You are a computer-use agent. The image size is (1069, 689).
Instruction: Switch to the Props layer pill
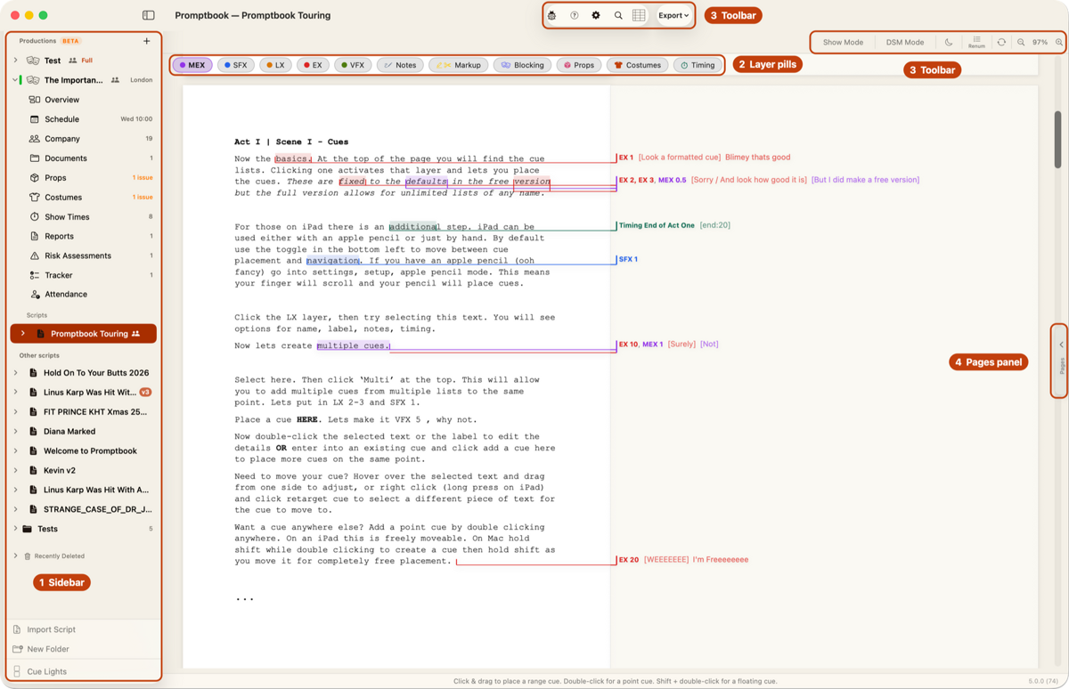[x=579, y=65]
